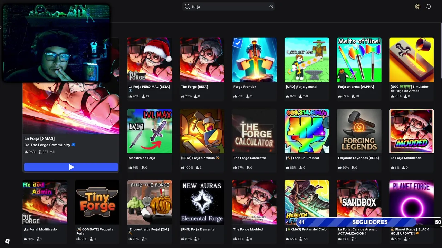Click the logo icon in the bottom-left corner
The height and width of the screenshot is (248, 442).
(7, 241)
